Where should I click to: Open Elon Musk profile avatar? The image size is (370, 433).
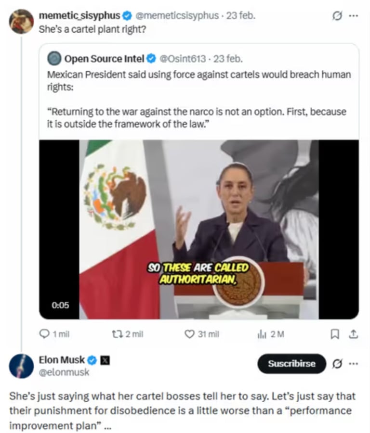coord(21,366)
